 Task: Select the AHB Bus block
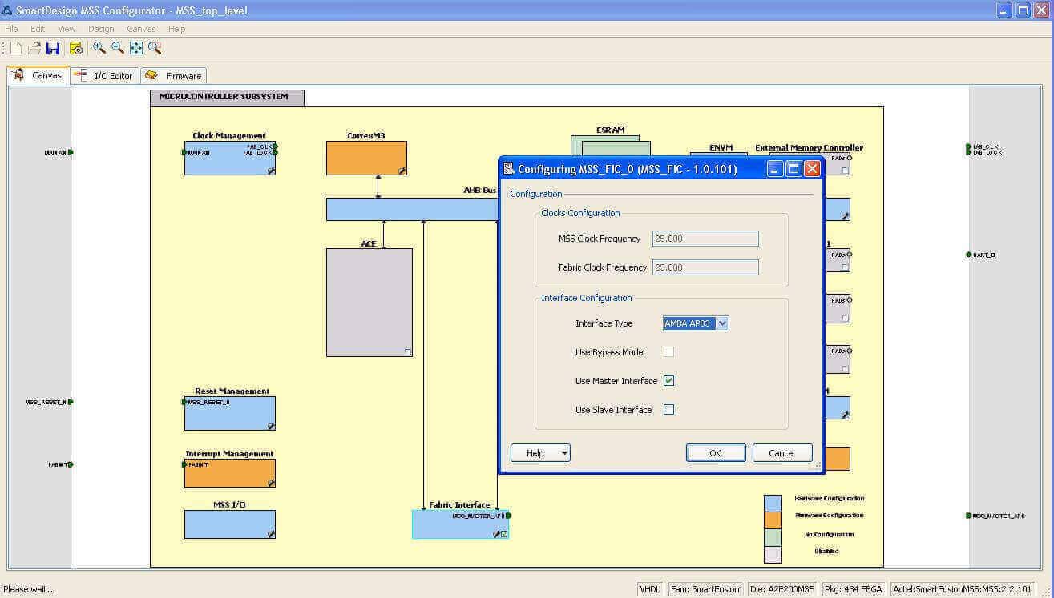pyautogui.click(x=412, y=209)
